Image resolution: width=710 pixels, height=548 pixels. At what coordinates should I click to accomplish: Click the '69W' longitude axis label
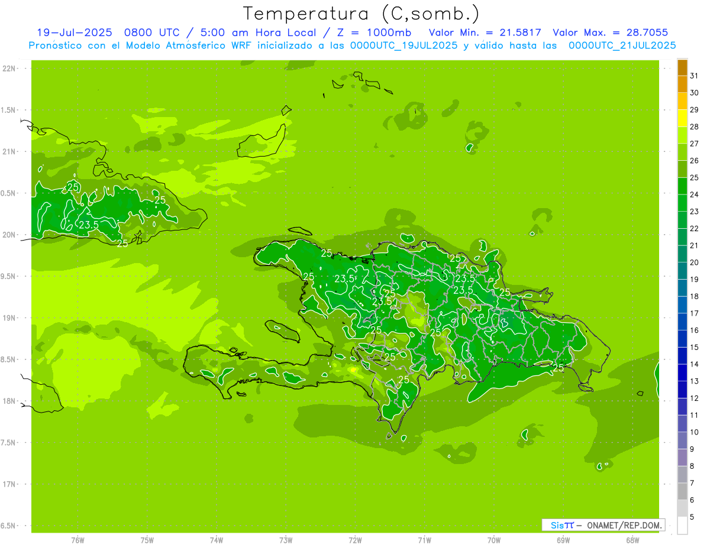[563, 540]
